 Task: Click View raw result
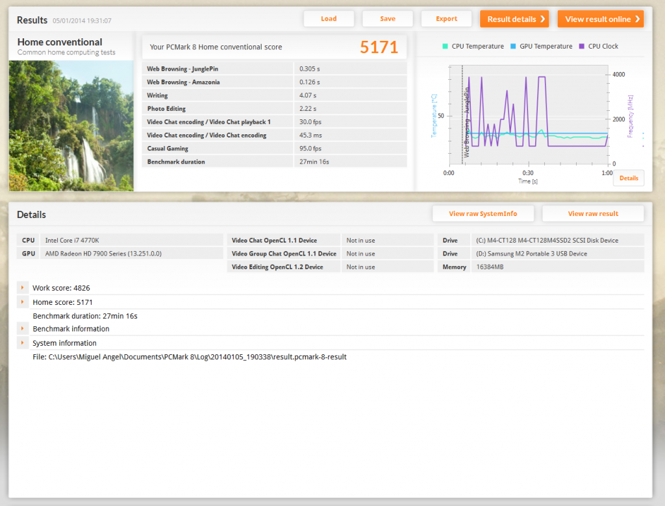[x=593, y=213]
